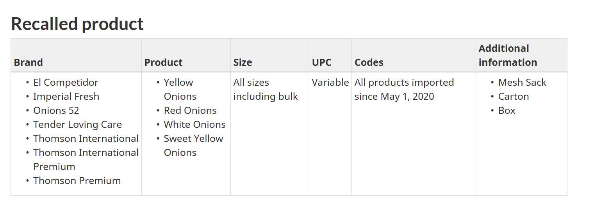Click White Onions in product list
The height and width of the screenshot is (205, 594).
click(195, 125)
